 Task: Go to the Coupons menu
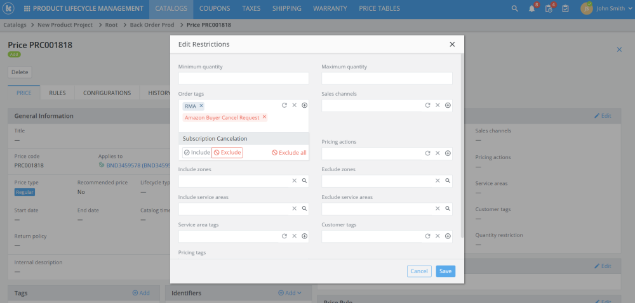pos(215,9)
